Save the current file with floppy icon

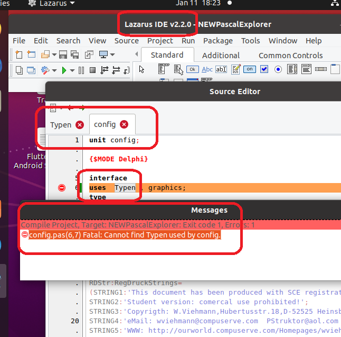click(x=63, y=54)
